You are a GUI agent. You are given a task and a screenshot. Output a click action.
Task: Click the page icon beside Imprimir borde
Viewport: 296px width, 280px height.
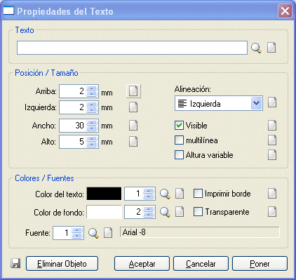[x=272, y=194]
